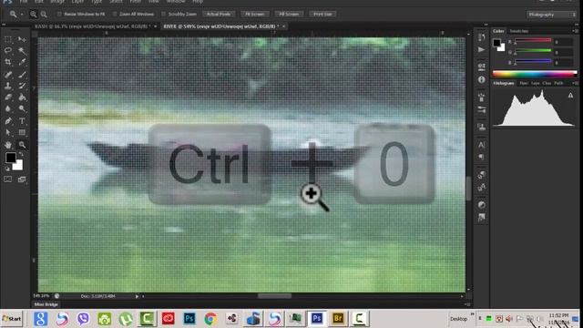Click the Fill Screen button
The height and width of the screenshot is (328, 583).
pyautogui.click(x=289, y=15)
